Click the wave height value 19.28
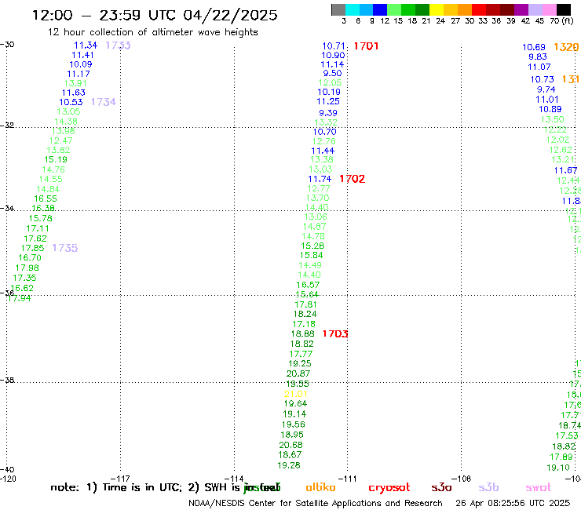Image resolution: width=581 pixels, height=510 pixels. click(x=289, y=465)
